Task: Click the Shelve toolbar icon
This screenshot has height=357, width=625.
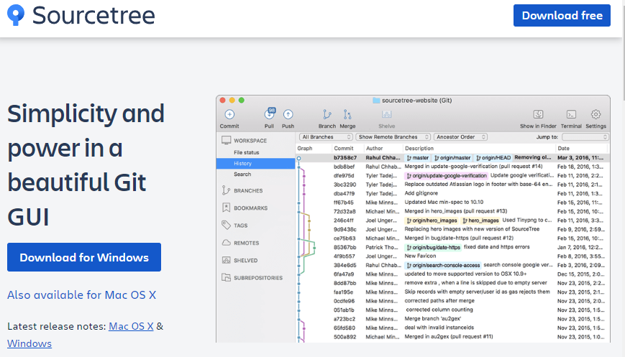Action: pyautogui.click(x=387, y=115)
